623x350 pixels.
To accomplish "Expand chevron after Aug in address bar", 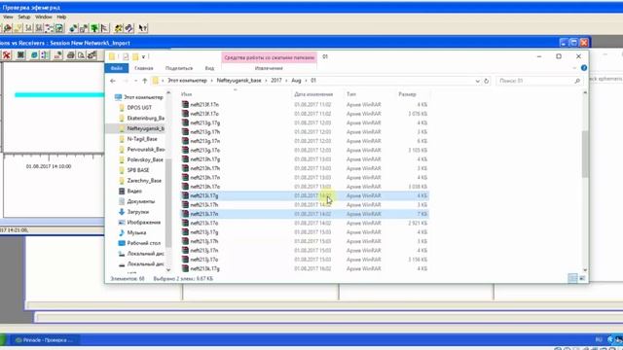I will [306, 81].
